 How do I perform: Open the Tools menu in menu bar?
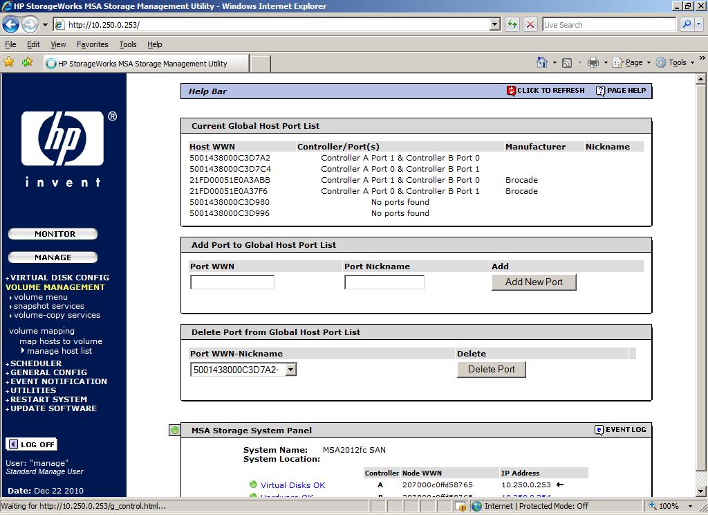pos(128,44)
